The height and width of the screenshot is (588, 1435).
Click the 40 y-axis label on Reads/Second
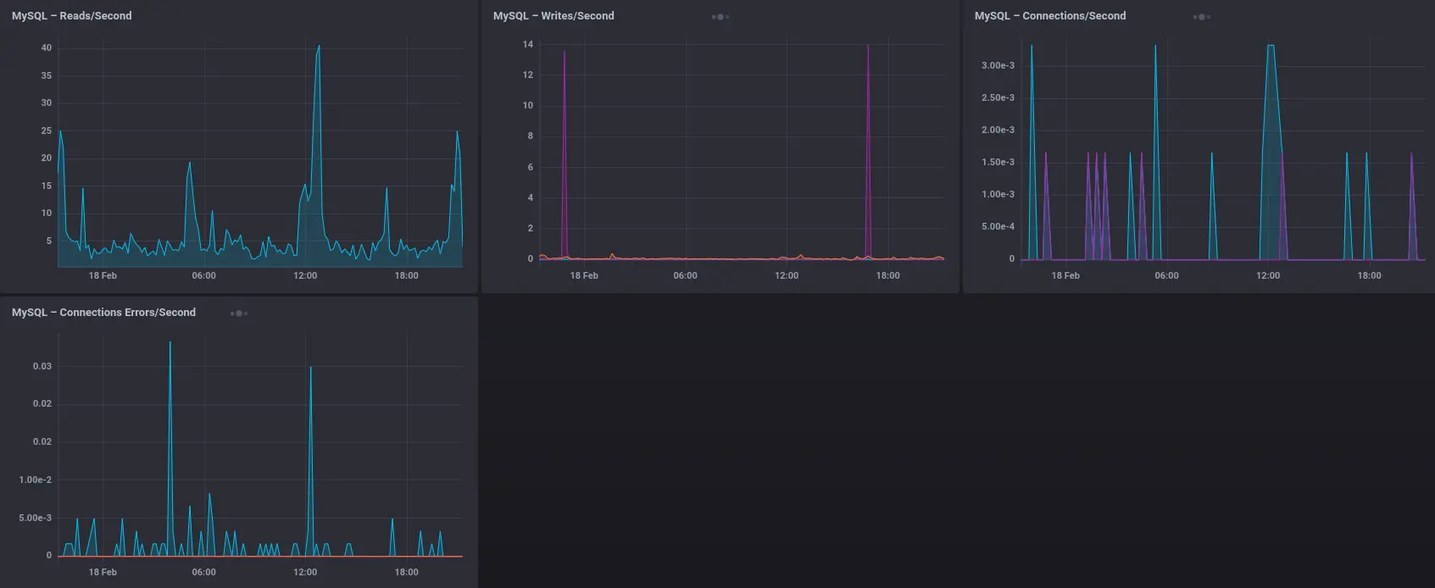pos(47,48)
